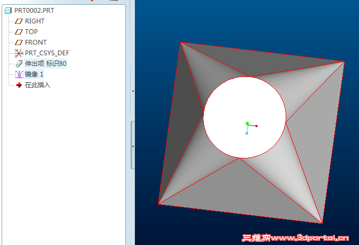
Task: Click the lower sash handle beside model tree
Action: click(x=133, y=146)
